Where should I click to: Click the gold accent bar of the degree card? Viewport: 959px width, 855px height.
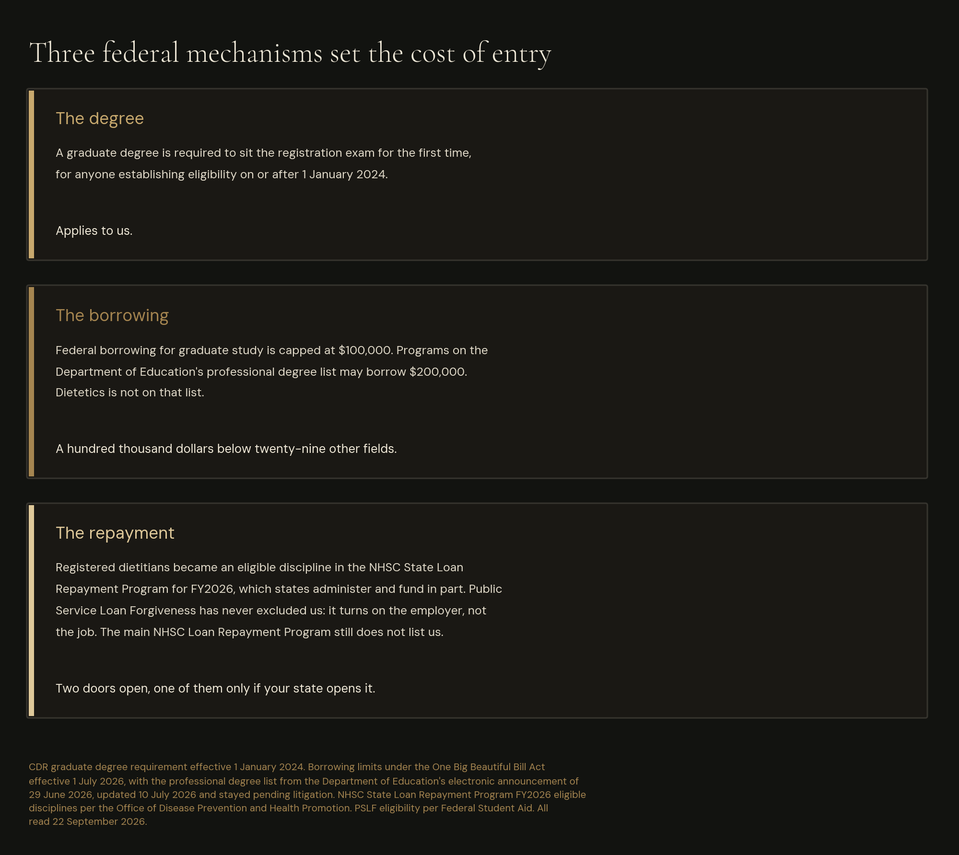pos(31,174)
